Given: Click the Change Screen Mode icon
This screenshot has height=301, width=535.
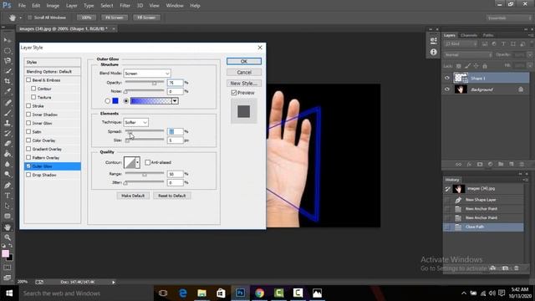Looking at the screenshot, I should pyautogui.click(x=8, y=278).
